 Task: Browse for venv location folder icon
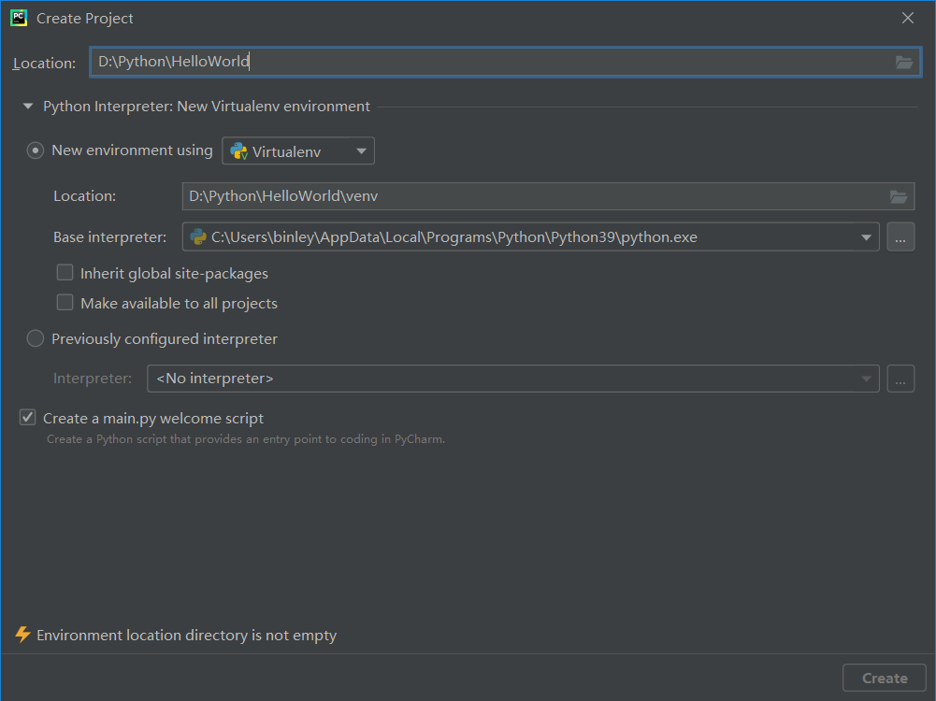pos(899,196)
